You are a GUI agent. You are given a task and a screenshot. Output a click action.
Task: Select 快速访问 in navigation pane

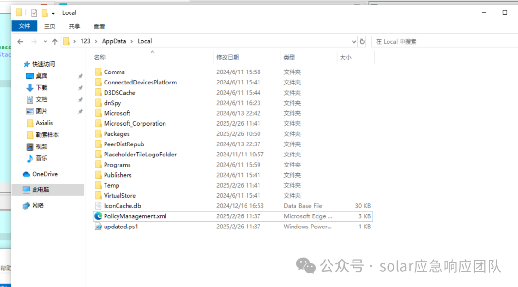tap(43, 64)
